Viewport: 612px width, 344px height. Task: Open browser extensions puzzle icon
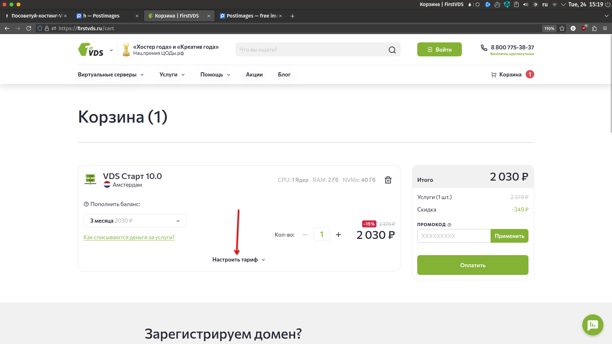coord(594,28)
